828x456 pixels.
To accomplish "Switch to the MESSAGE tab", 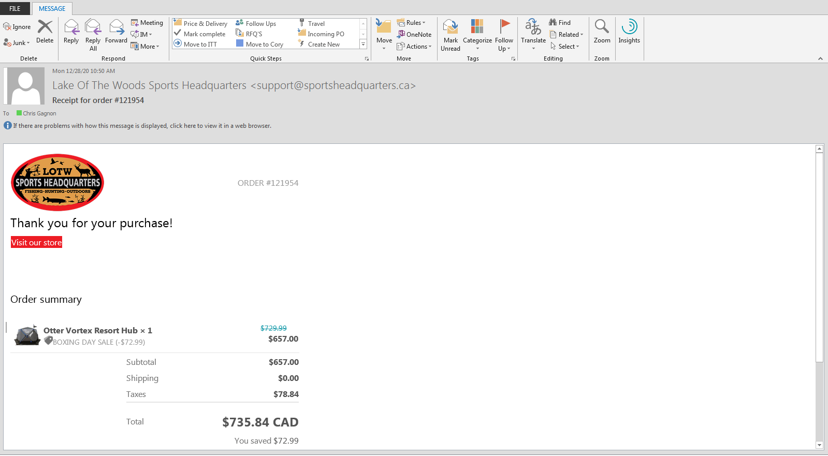I will (52, 8).
